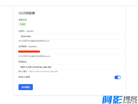Click the blue 阿影 logo characters
Image resolution: width=138 pixels, height=104 pixels.
112,100
